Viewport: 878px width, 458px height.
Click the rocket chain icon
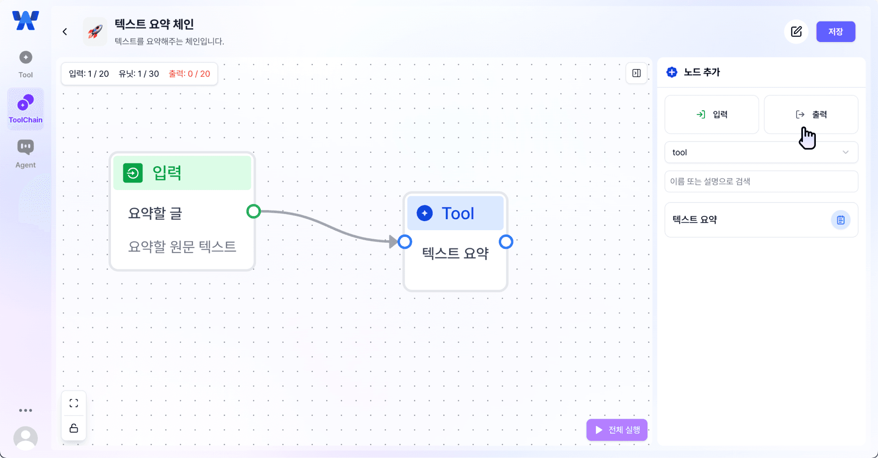pyautogui.click(x=95, y=32)
